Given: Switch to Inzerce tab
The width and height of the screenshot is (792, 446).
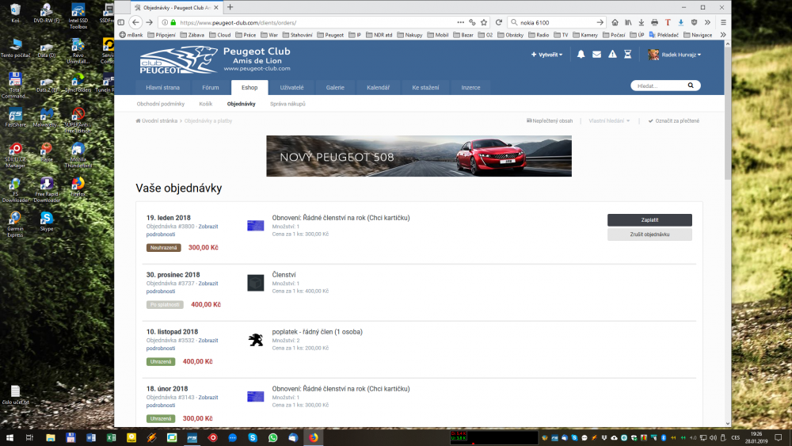Looking at the screenshot, I should coord(470,87).
